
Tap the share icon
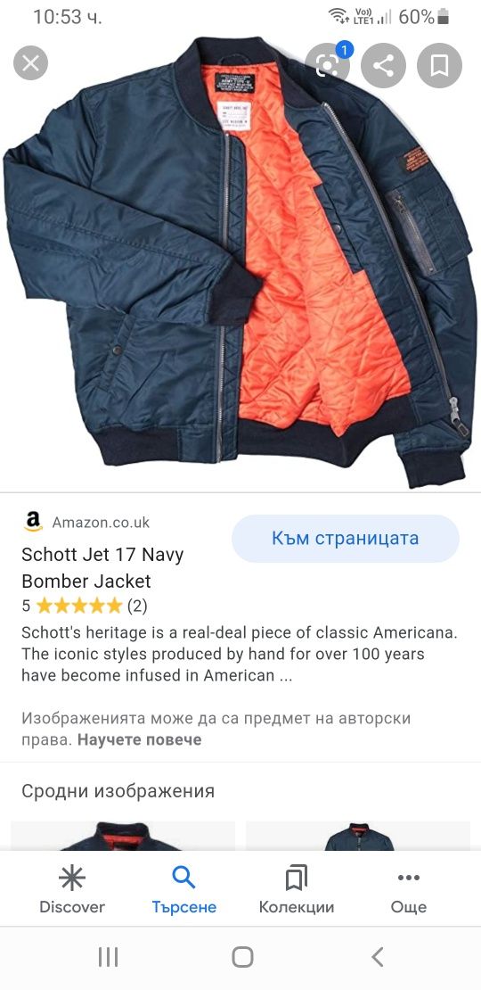[383, 65]
